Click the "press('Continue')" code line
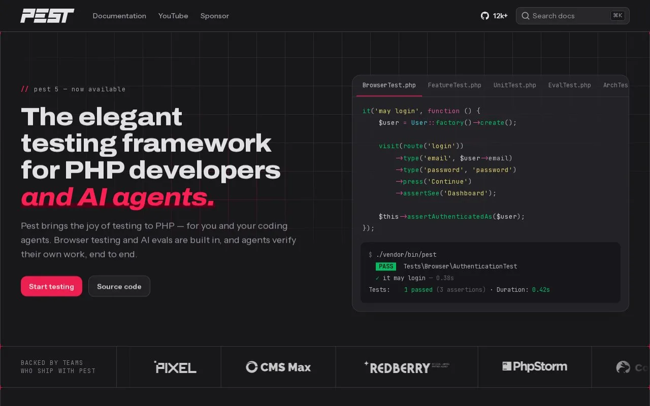Image resolution: width=650 pixels, height=406 pixels. pyautogui.click(x=434, y=182)
